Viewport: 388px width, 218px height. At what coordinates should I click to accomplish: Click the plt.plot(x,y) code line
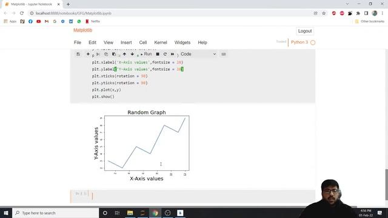107,90
